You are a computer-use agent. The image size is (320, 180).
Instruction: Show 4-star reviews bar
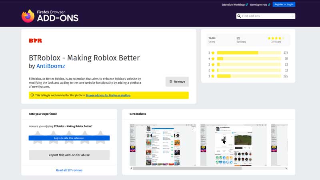coord(249,58)
